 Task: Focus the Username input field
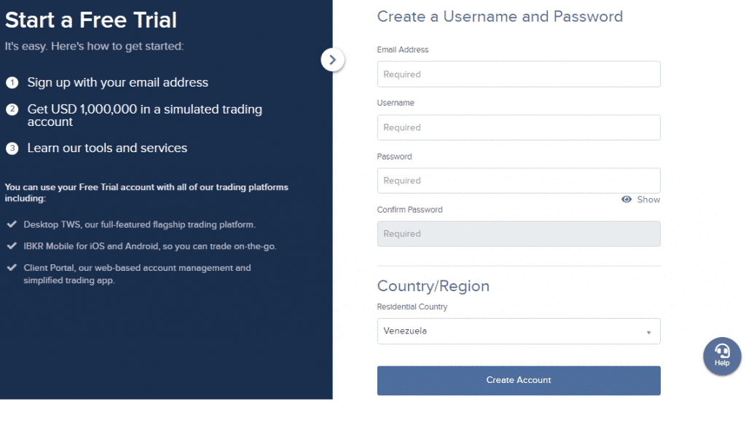519,127
